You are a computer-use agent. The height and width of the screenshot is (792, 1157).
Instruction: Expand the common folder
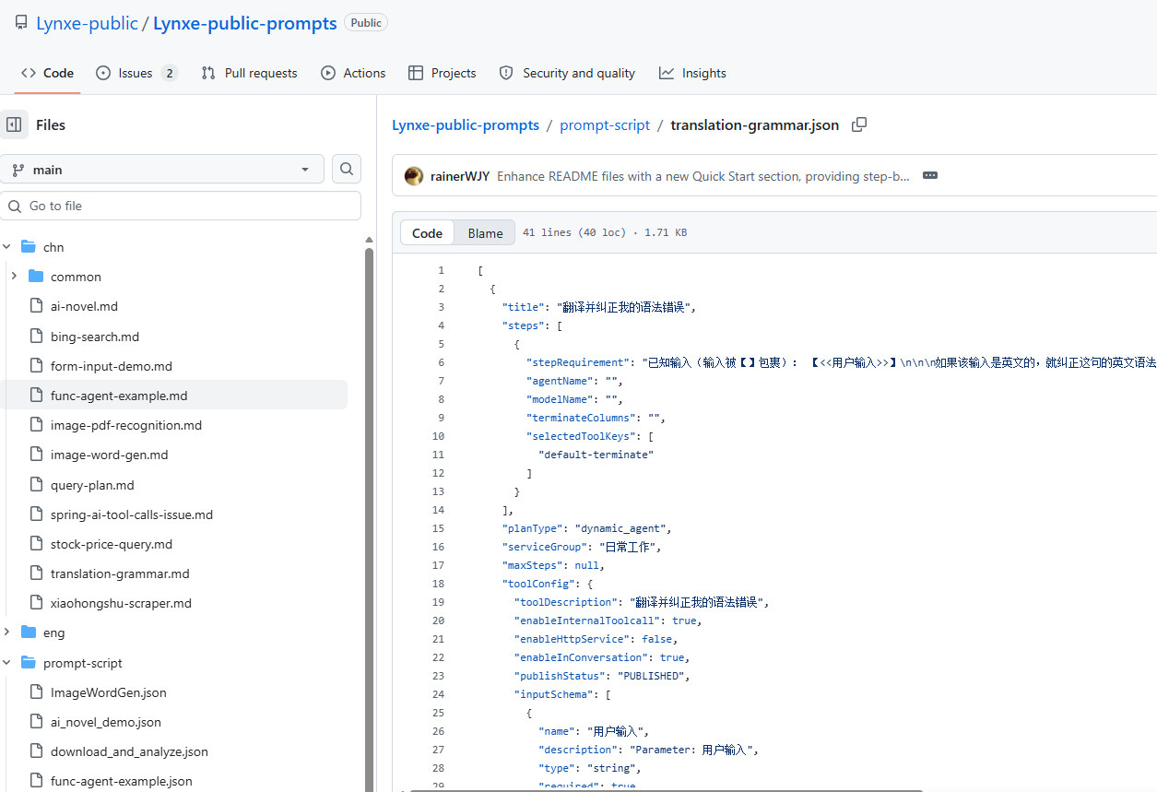[x=14, y=277]
